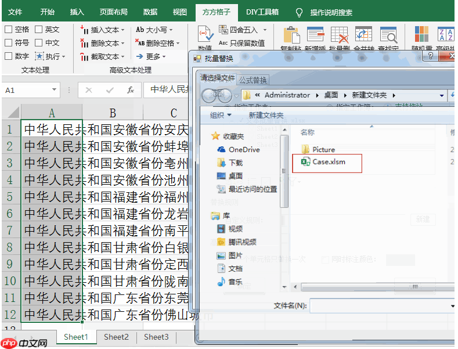The height and width of the screenshot is (349, 458).
Task: Click the formula bar confirm checkmark icon
Action: [x=110, y=90]
